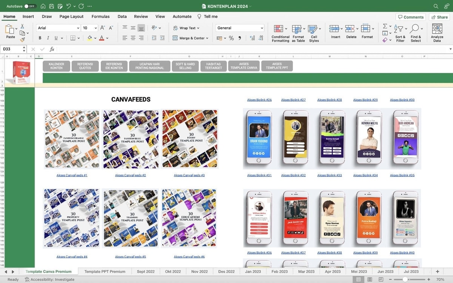Toggle the AutoSave switch
Screen dimensions: 453x283
[x=30, y=6]
